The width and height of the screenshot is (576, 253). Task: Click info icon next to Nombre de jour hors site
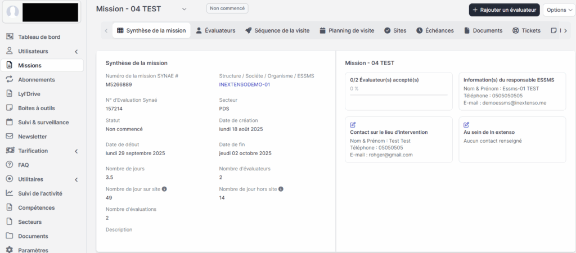point(281,189)
